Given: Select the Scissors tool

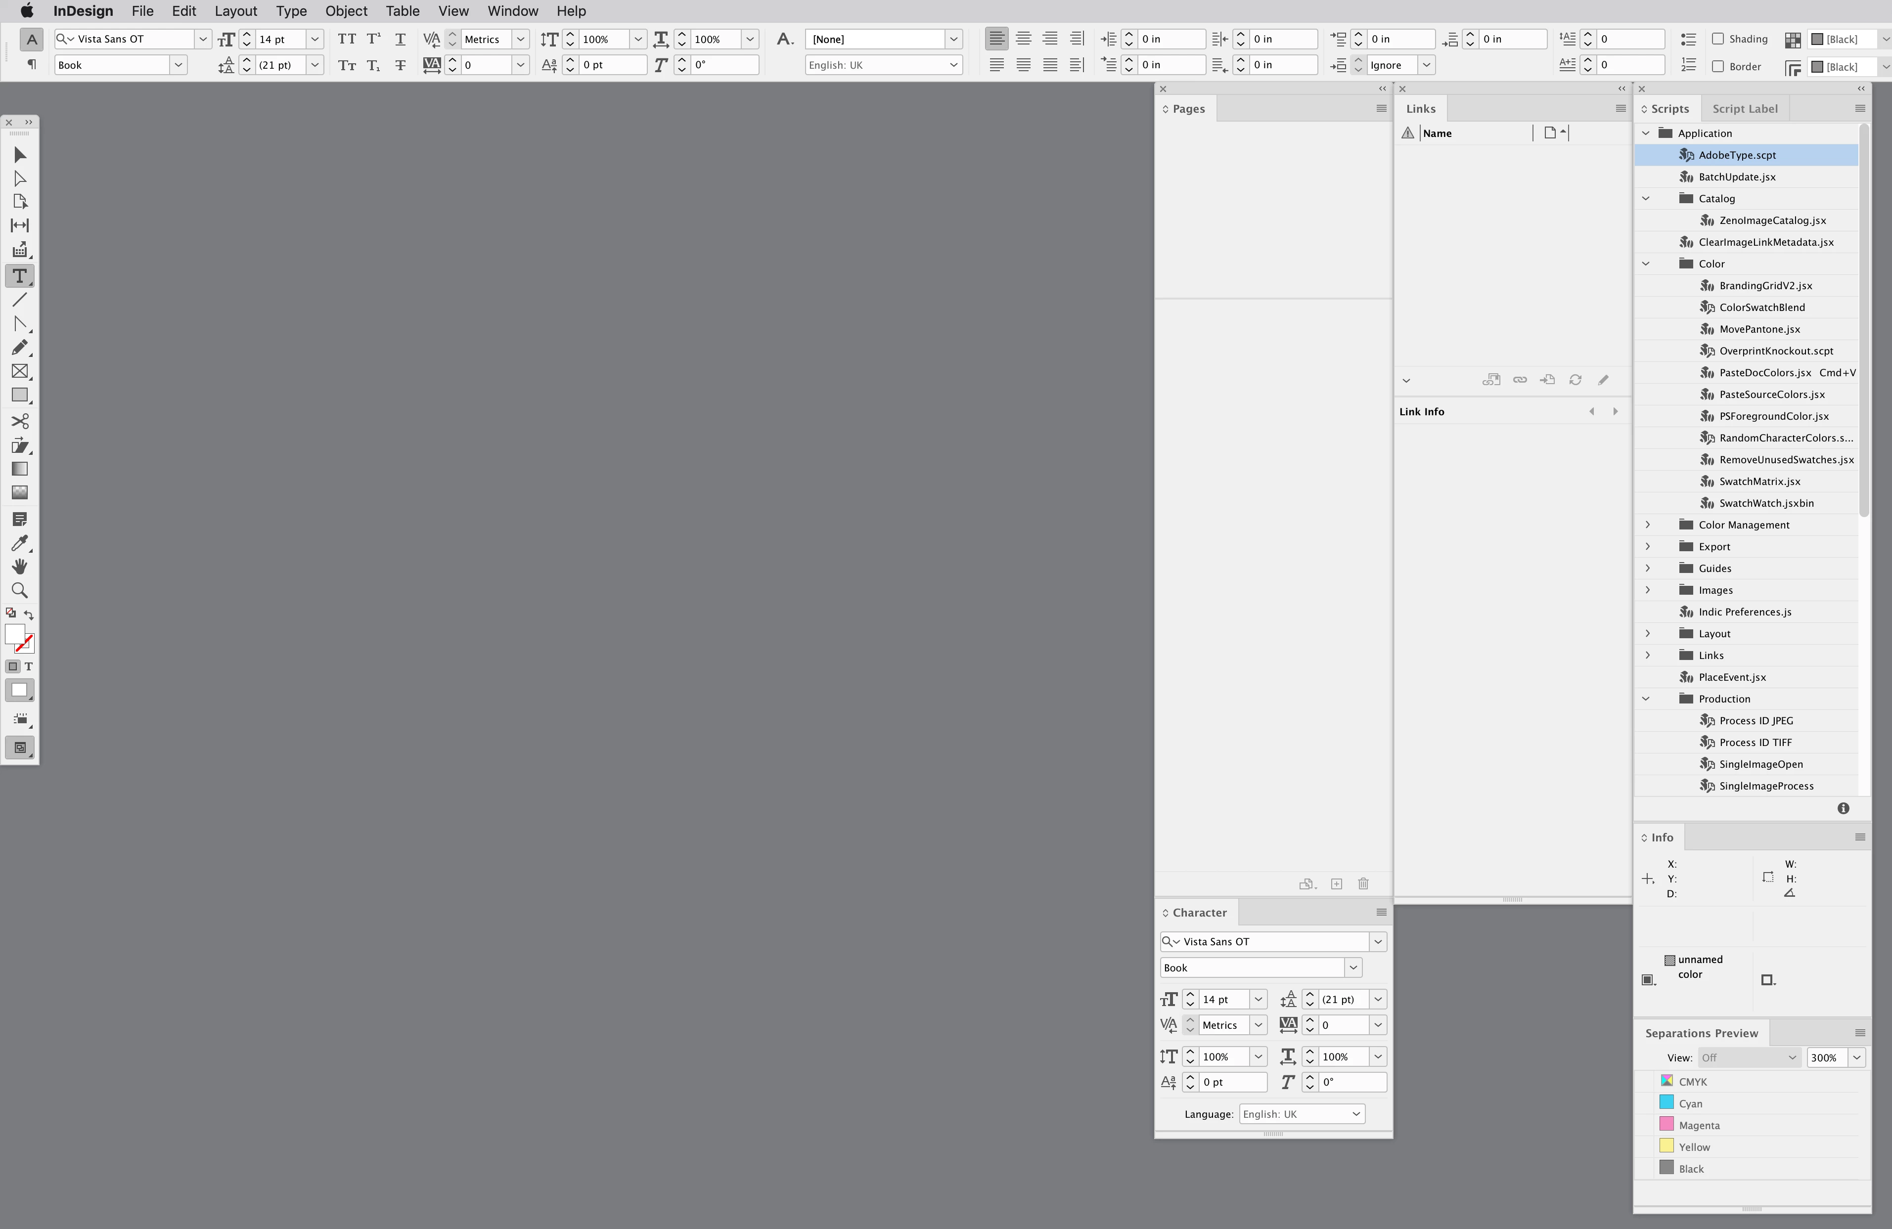Looking at the screenshot, I should 20,421.
